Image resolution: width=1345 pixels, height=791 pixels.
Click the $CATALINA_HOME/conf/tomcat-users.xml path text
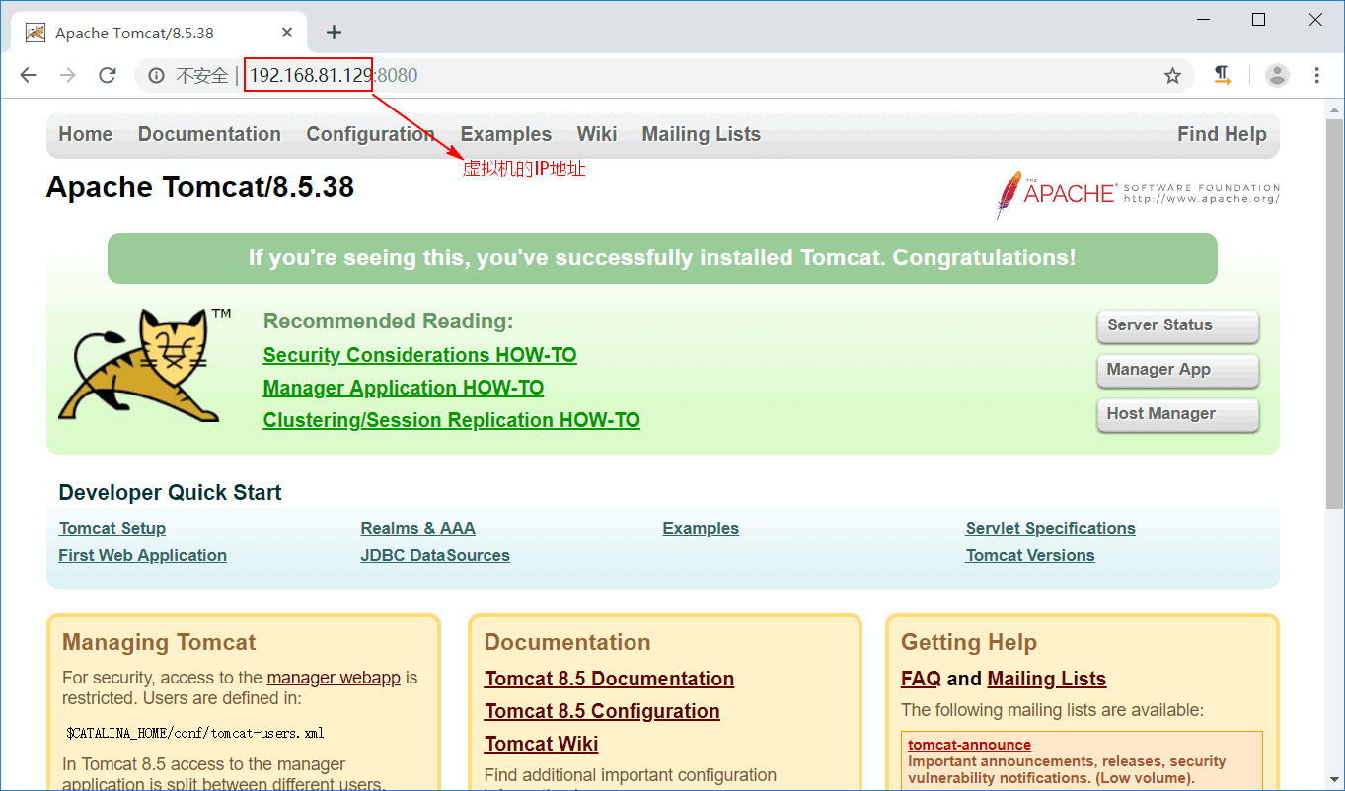195,733
